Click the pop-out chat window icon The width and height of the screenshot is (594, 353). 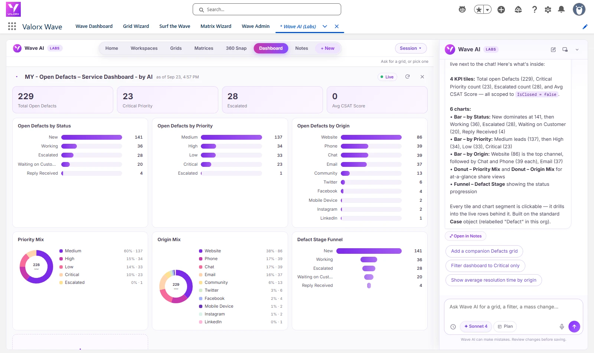[565, 49]
